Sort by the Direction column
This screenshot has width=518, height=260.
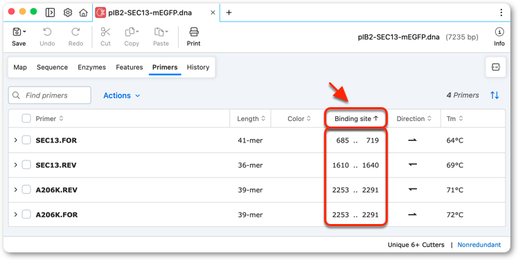tap(413, 118)
